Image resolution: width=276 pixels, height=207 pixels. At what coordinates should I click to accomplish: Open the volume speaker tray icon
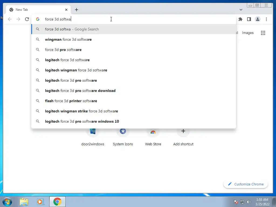249,202
